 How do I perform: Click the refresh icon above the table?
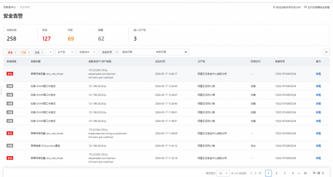326,52
